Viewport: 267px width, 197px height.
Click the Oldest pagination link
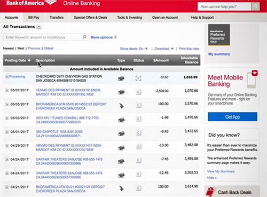(x=49, y=48)
